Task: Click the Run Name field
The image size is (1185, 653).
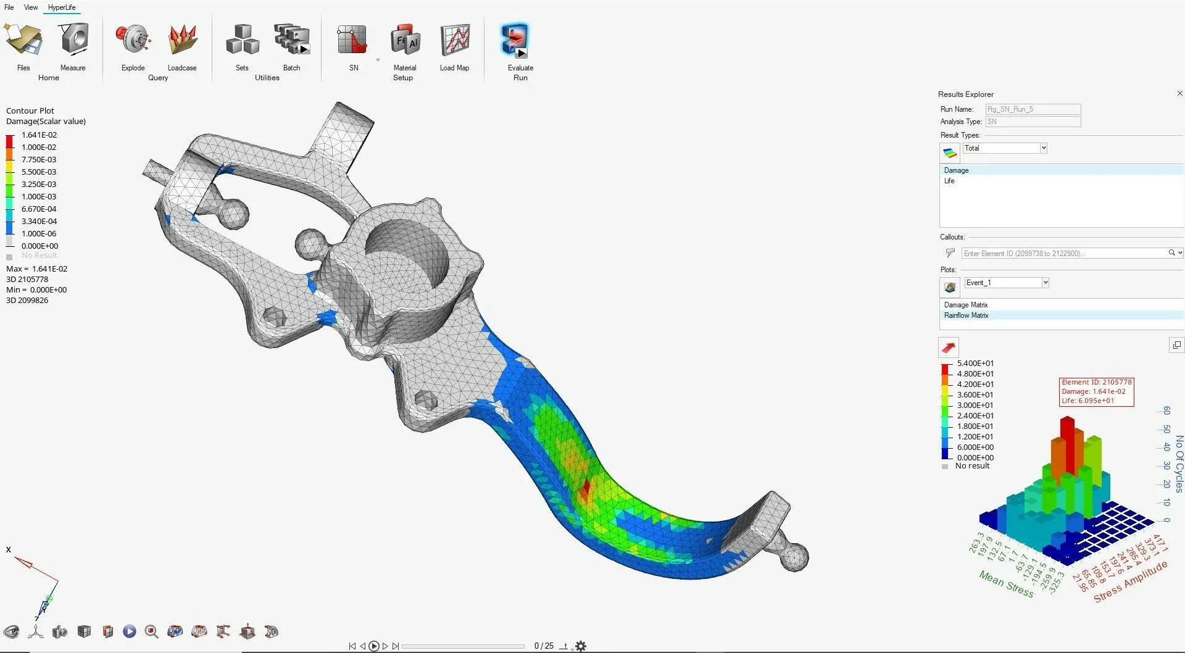Action: [1033, 109]
